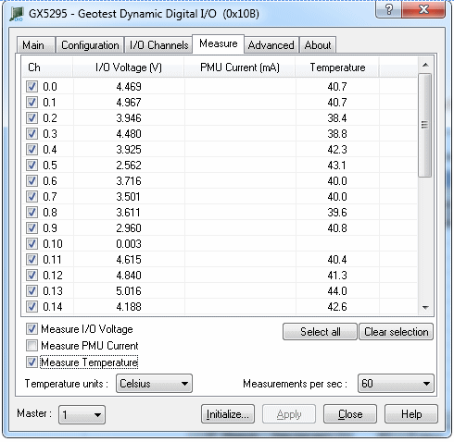454x442 pixels.
Task: Toggle channel 0.4 checkbox
Action: pos(32,150)
